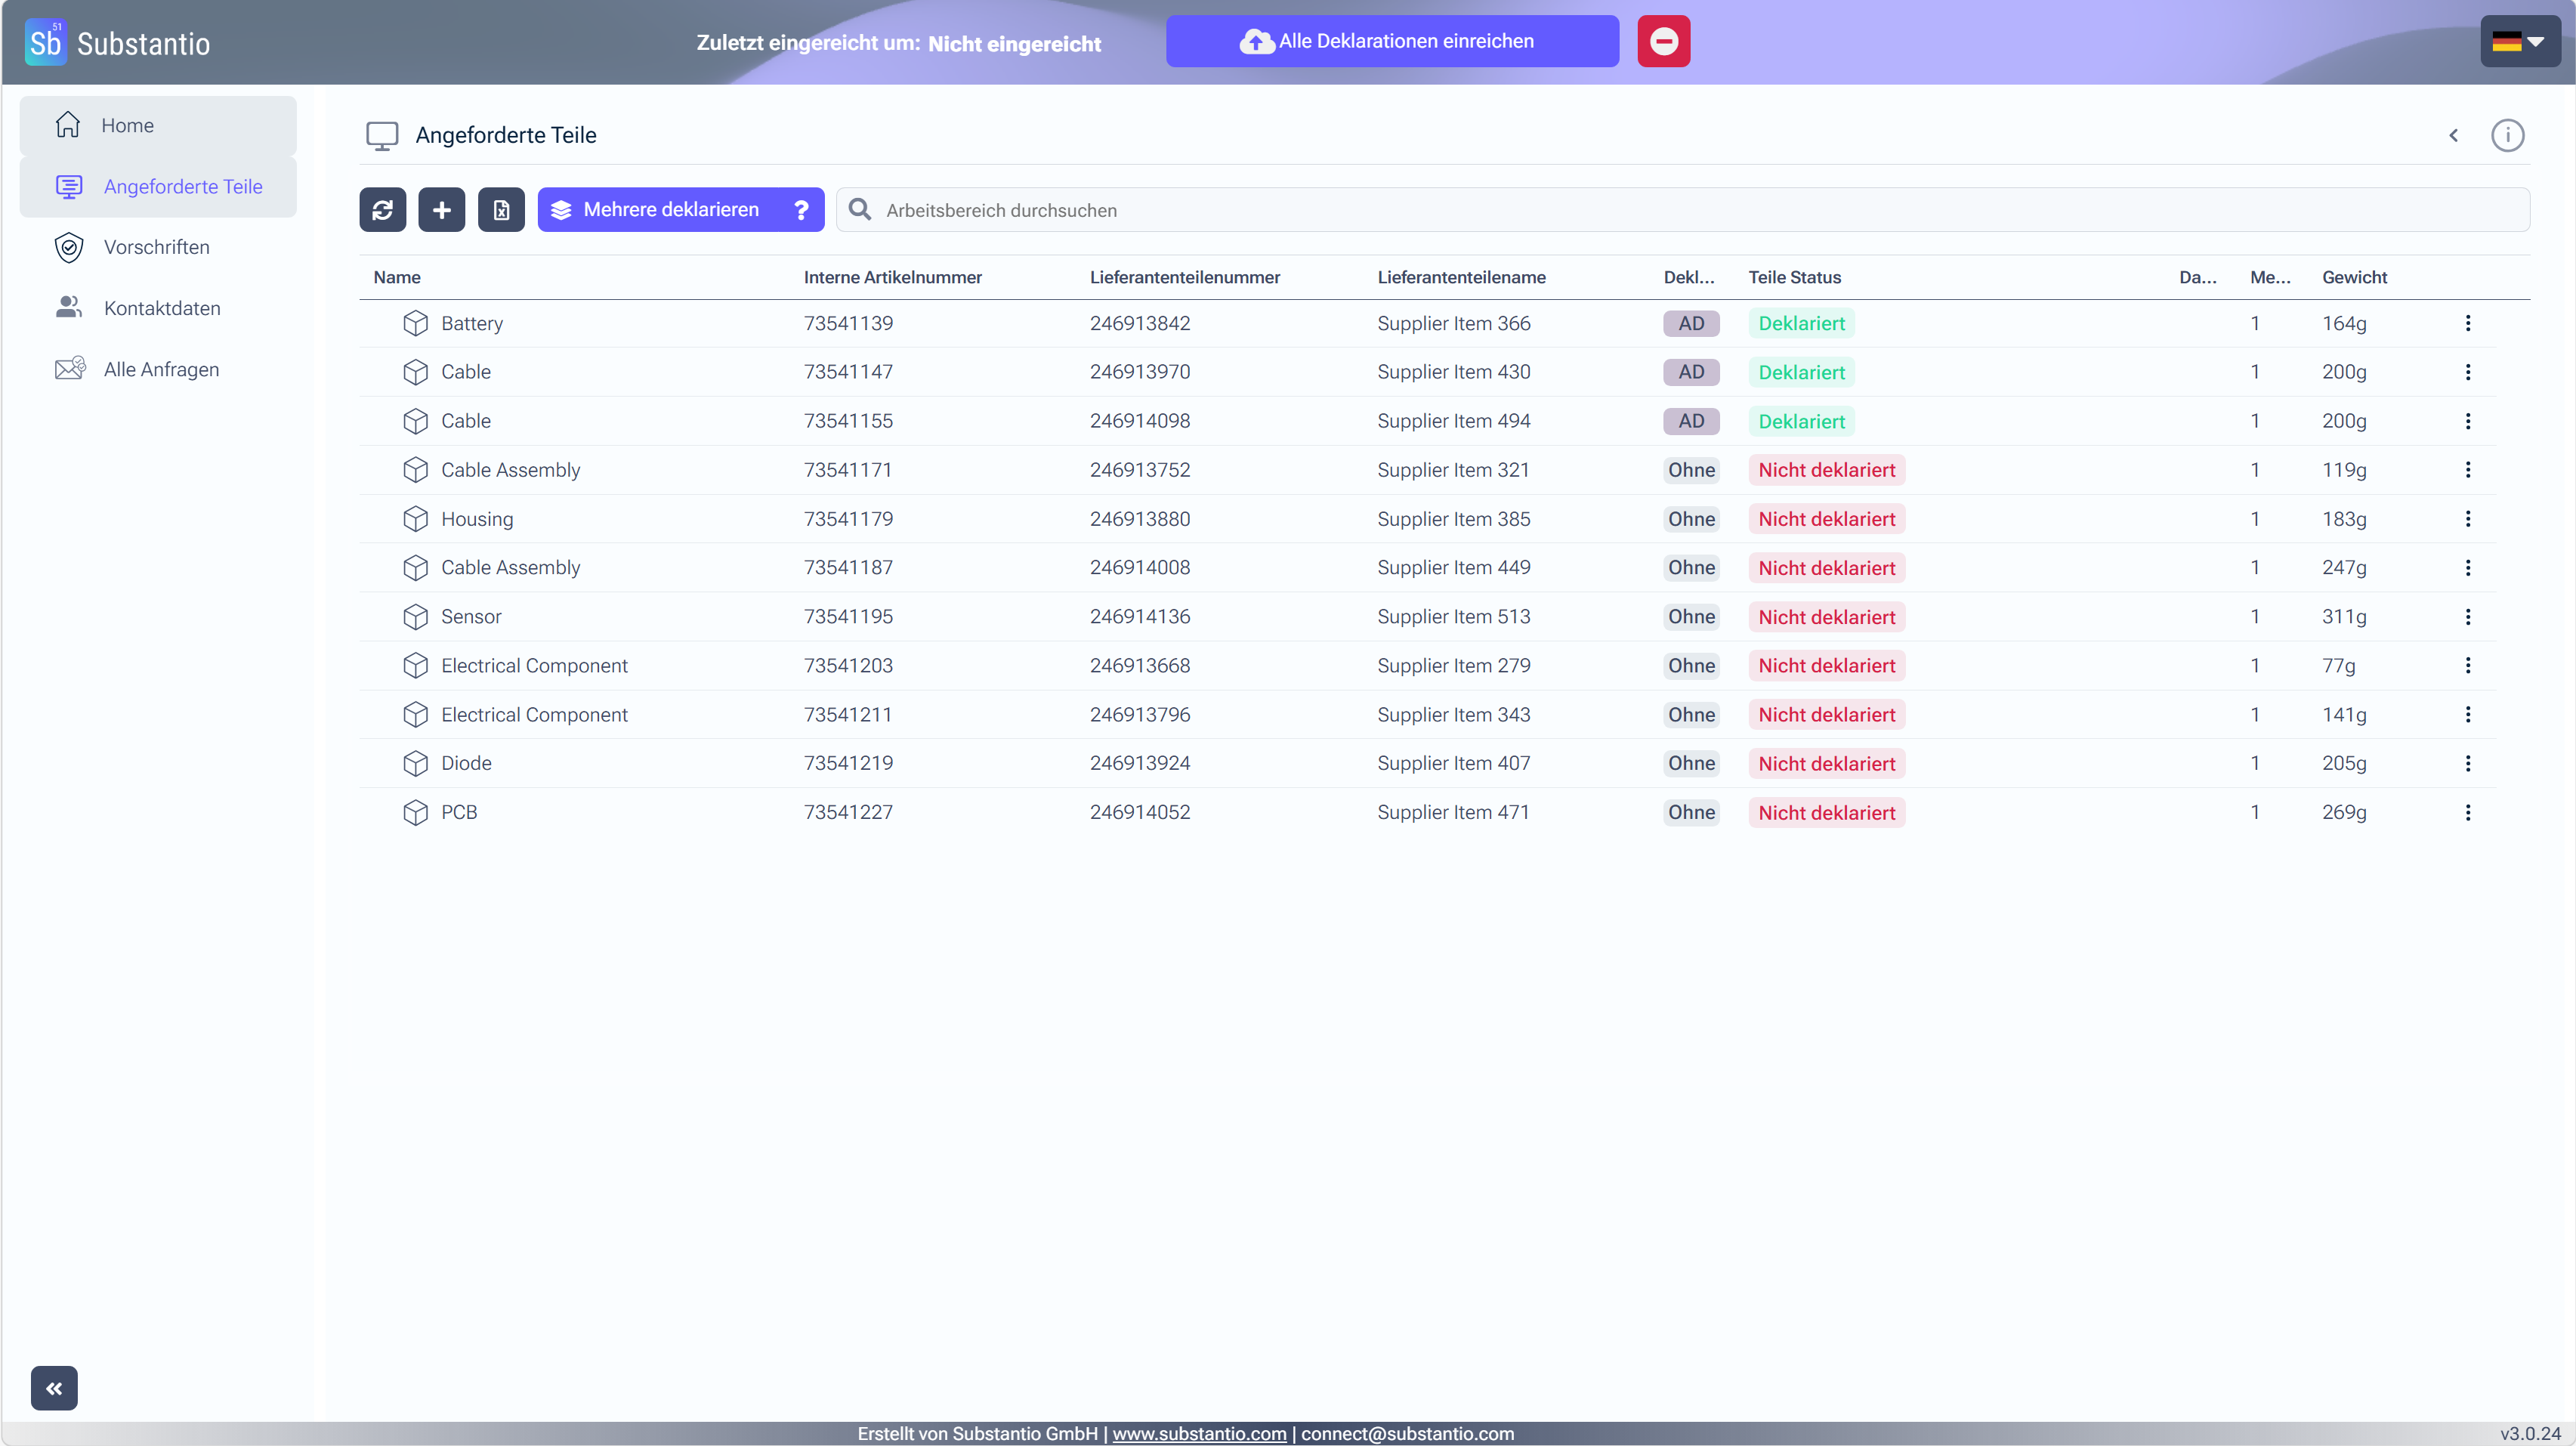2576x1446 pixels.
Task: Open Home in the sidebar
Action: pyautogui.click(x=158, y=125)
